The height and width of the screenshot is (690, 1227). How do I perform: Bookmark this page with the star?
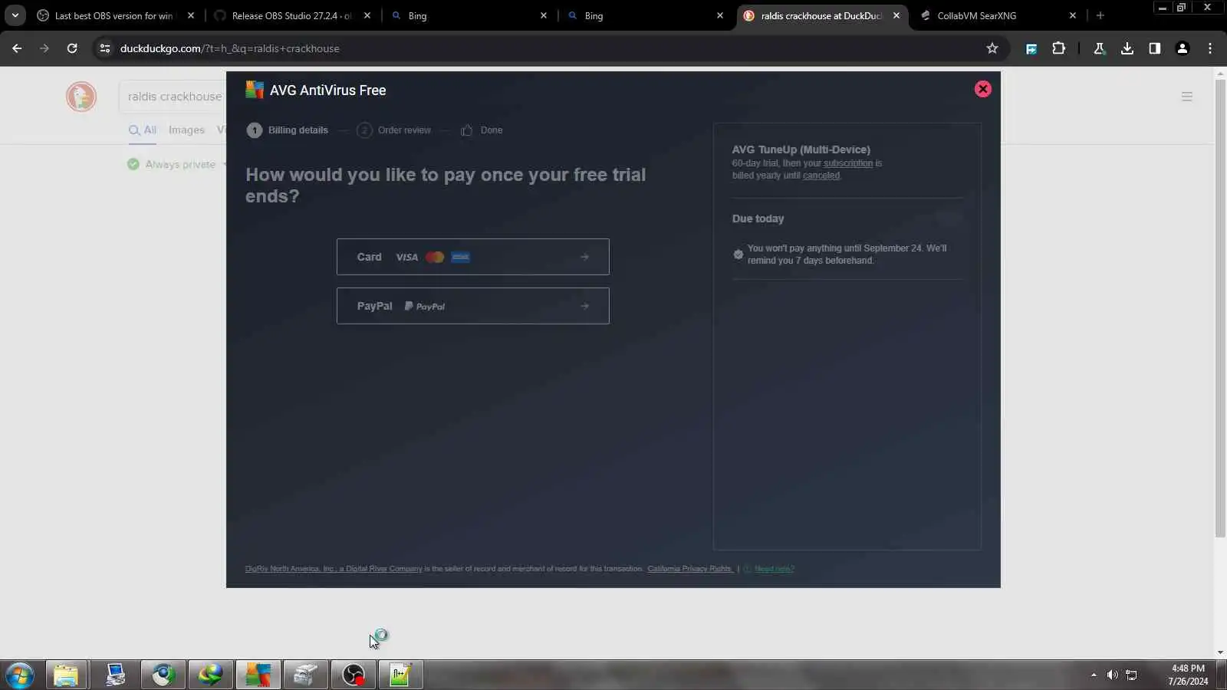(992, 48)
